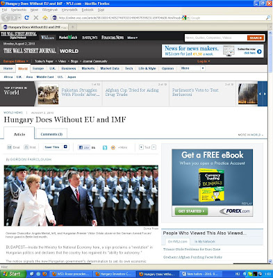Click the Firefox Google search field
273x278 pixels.
pos(228,17)
